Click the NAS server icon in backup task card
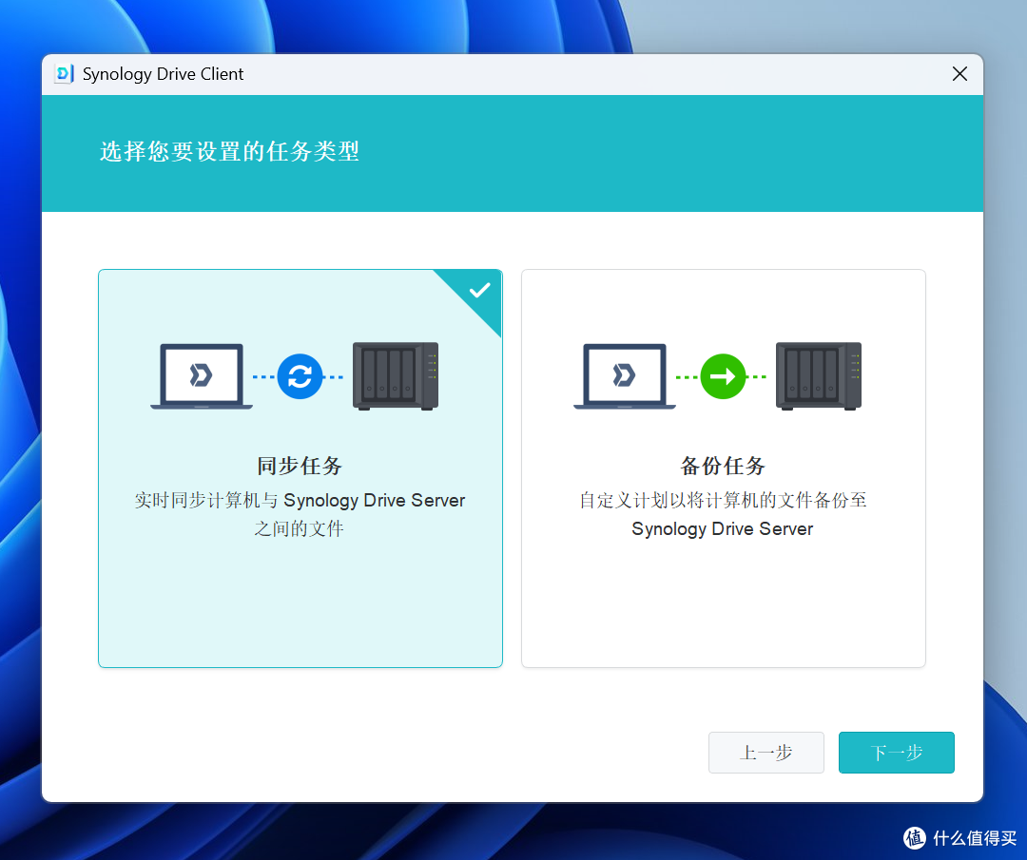This screenshot has height=860, width=1027. point(819,376)
